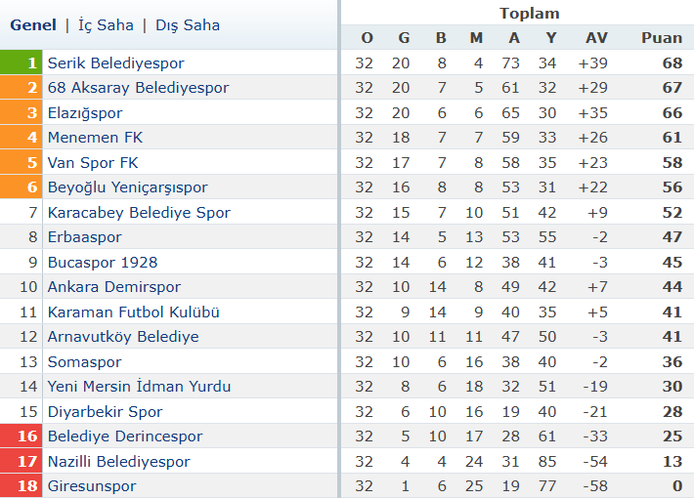The height and width of the screenshot is (499, 694).
Task: Open Karaman Futbol Kulübü page
Action: click(x=134, y=312)
